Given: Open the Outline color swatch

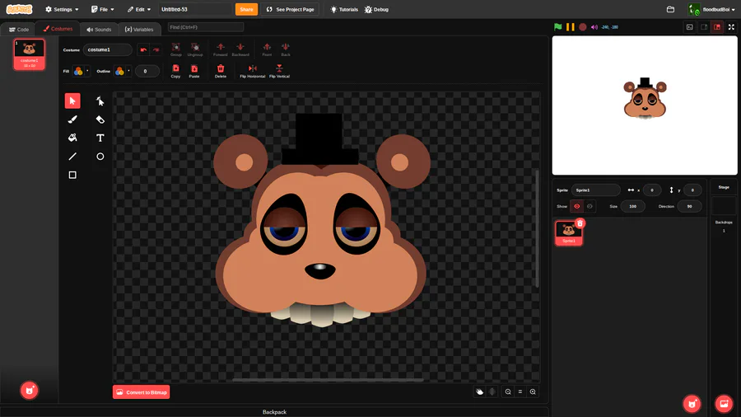Looking at the screenshot, I should tap(119, 71).
